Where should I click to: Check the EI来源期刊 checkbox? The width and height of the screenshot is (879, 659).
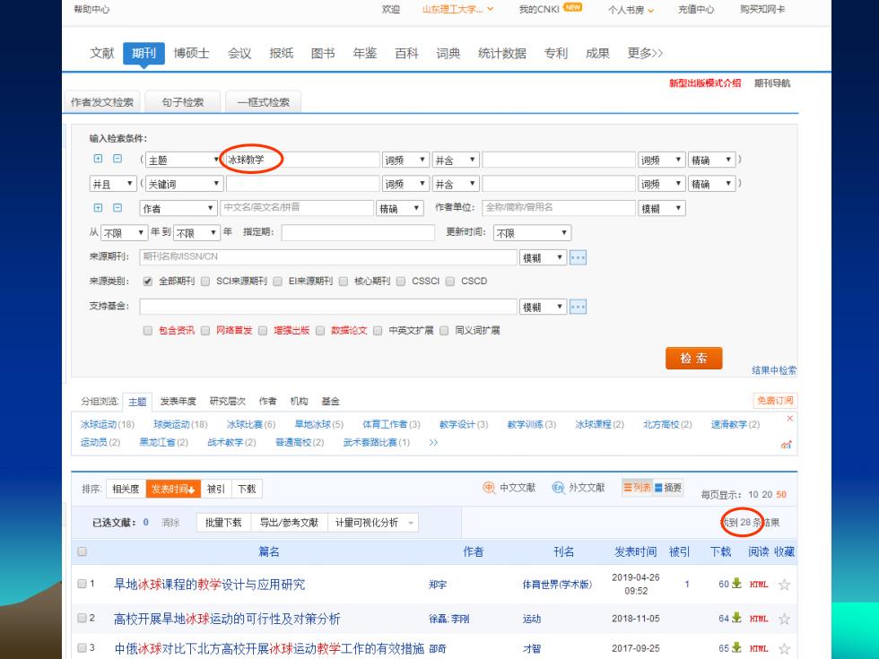277,282
